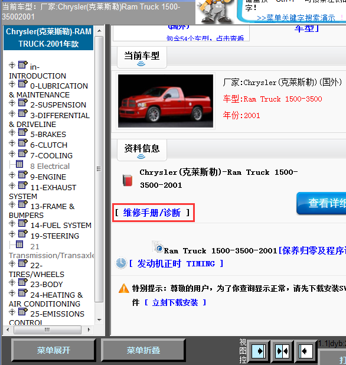Click the view control center-split icon
Screen dimensions: 346x365
(x=282, y=350)
